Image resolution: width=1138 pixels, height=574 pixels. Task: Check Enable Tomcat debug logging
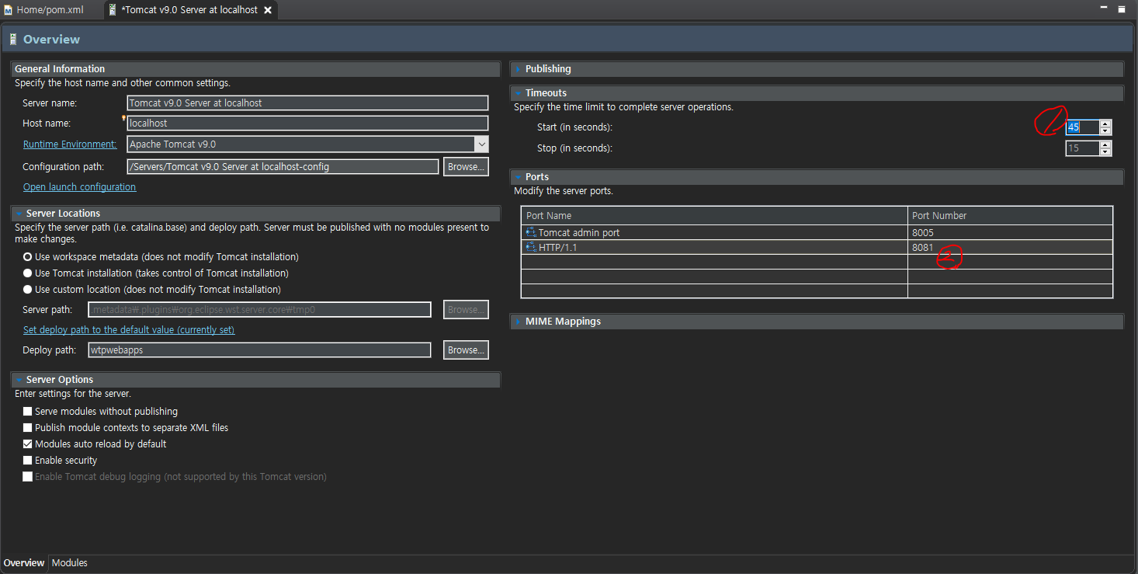pyautogui.click(x=28, y=476)
